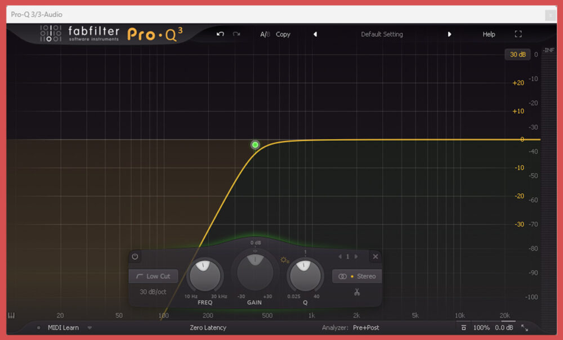Click the Copy button
This screenshot has width=563, height=340.
coord(283,34)
